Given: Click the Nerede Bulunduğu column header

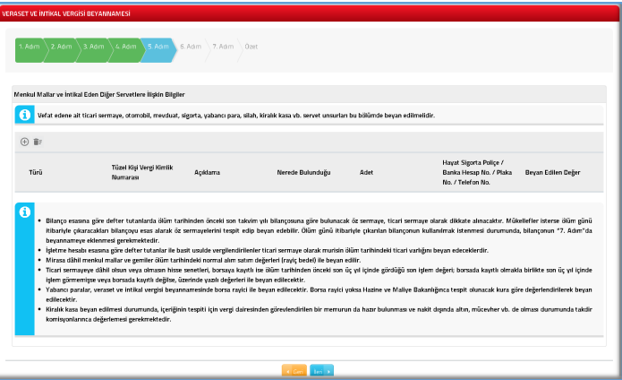Looking at the screenshot, I should coord(304,170).
